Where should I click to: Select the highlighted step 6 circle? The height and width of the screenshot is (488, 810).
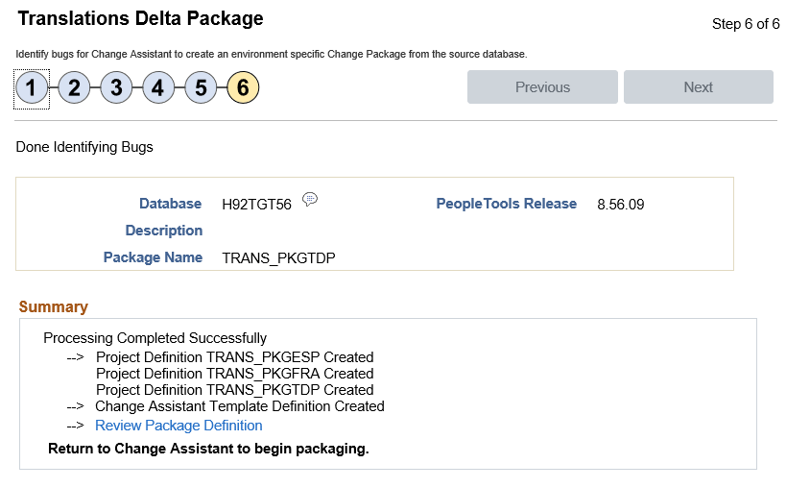point(243,87)
